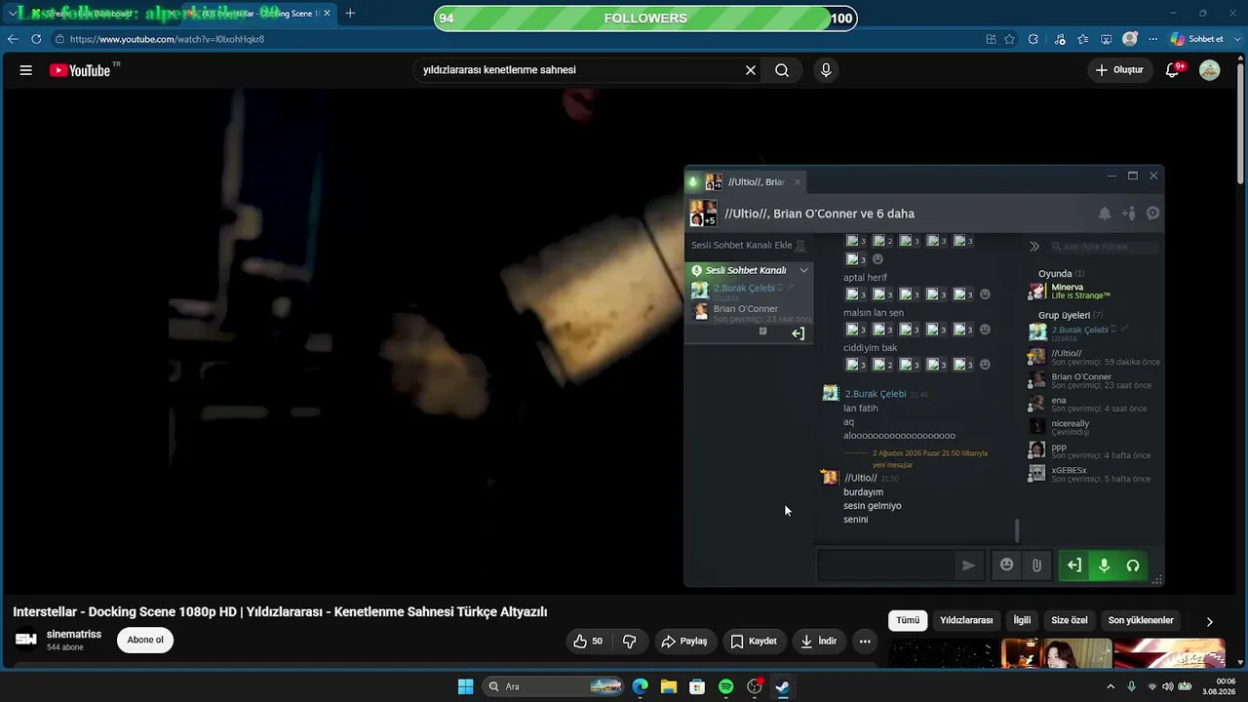The width and height of the screenshot is (1248, 702).
Task: Add reaction to the 'aptal herif' emoticon row
Action: coord(985,294)
